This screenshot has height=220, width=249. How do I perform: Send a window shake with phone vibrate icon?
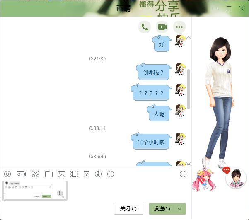[74, 174]
